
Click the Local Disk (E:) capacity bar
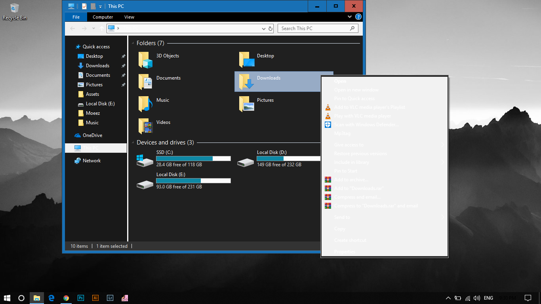click(x=193, y=180)
